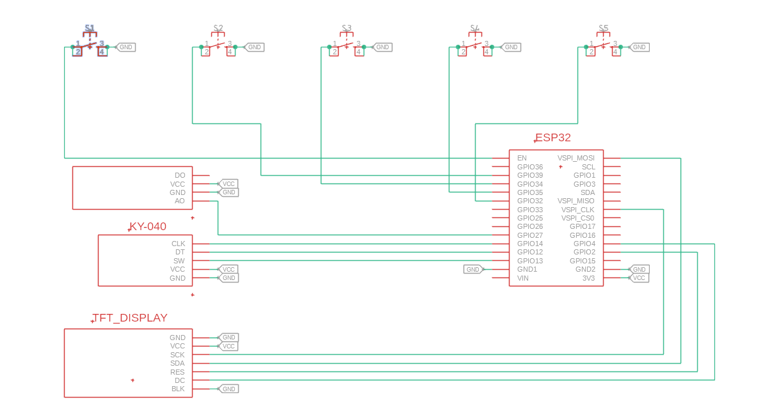Click the SDA pin label on ESP32
The image size is (758, 420).
pyautogui.click(x=588, y=192)
